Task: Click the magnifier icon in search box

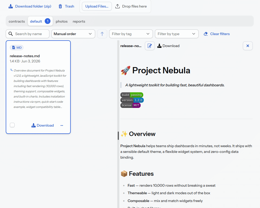Action: 11,34
